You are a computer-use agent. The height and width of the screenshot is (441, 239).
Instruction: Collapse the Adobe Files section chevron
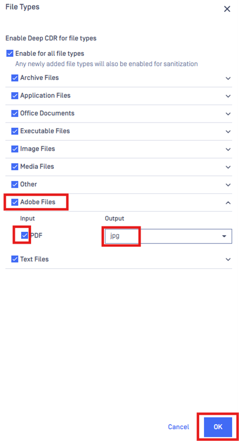(228, 203)
